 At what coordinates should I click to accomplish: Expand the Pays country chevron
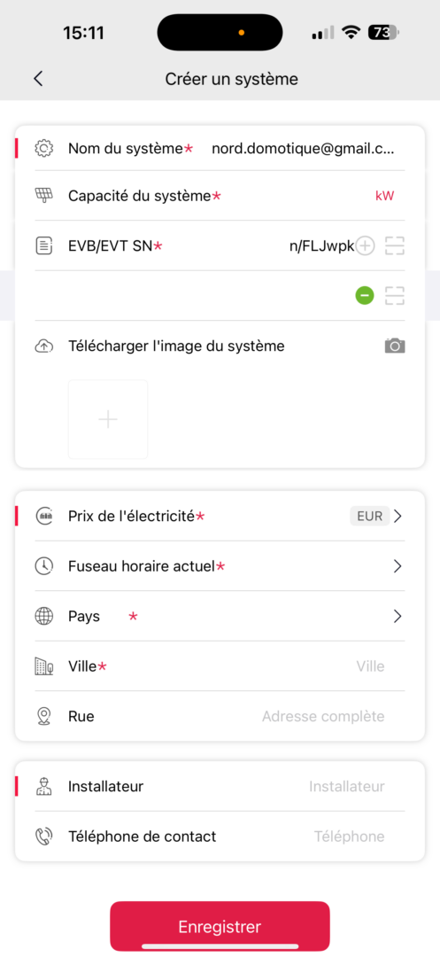(x=398, y=617)
